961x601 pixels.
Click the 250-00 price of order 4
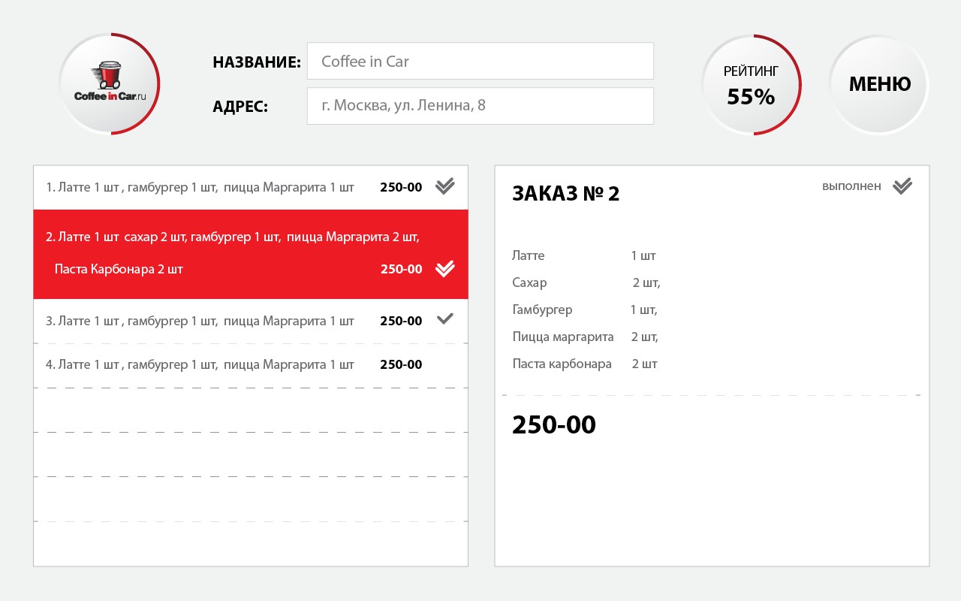(x=401, y=365)
